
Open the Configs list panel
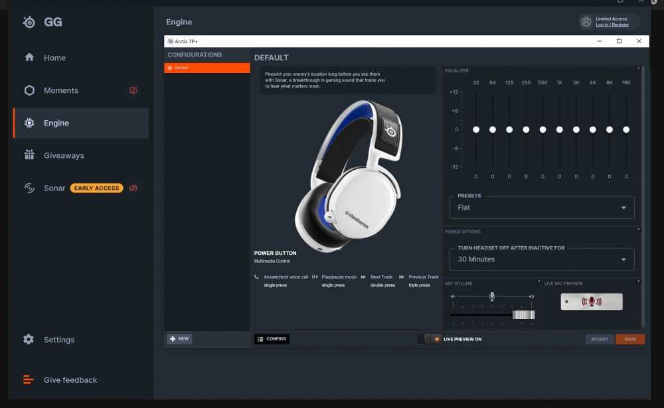[x=272, y=339]
